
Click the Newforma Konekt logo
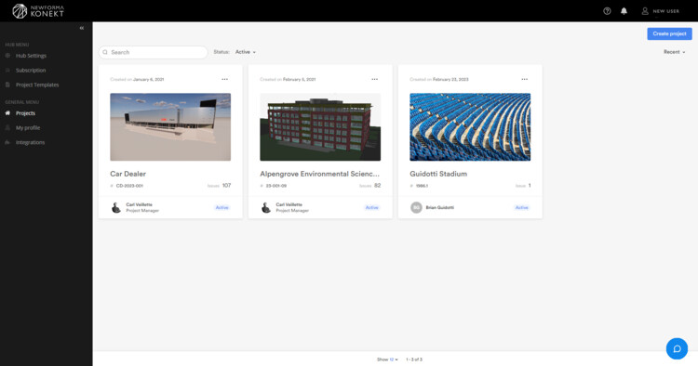click(x=38, y=11)
